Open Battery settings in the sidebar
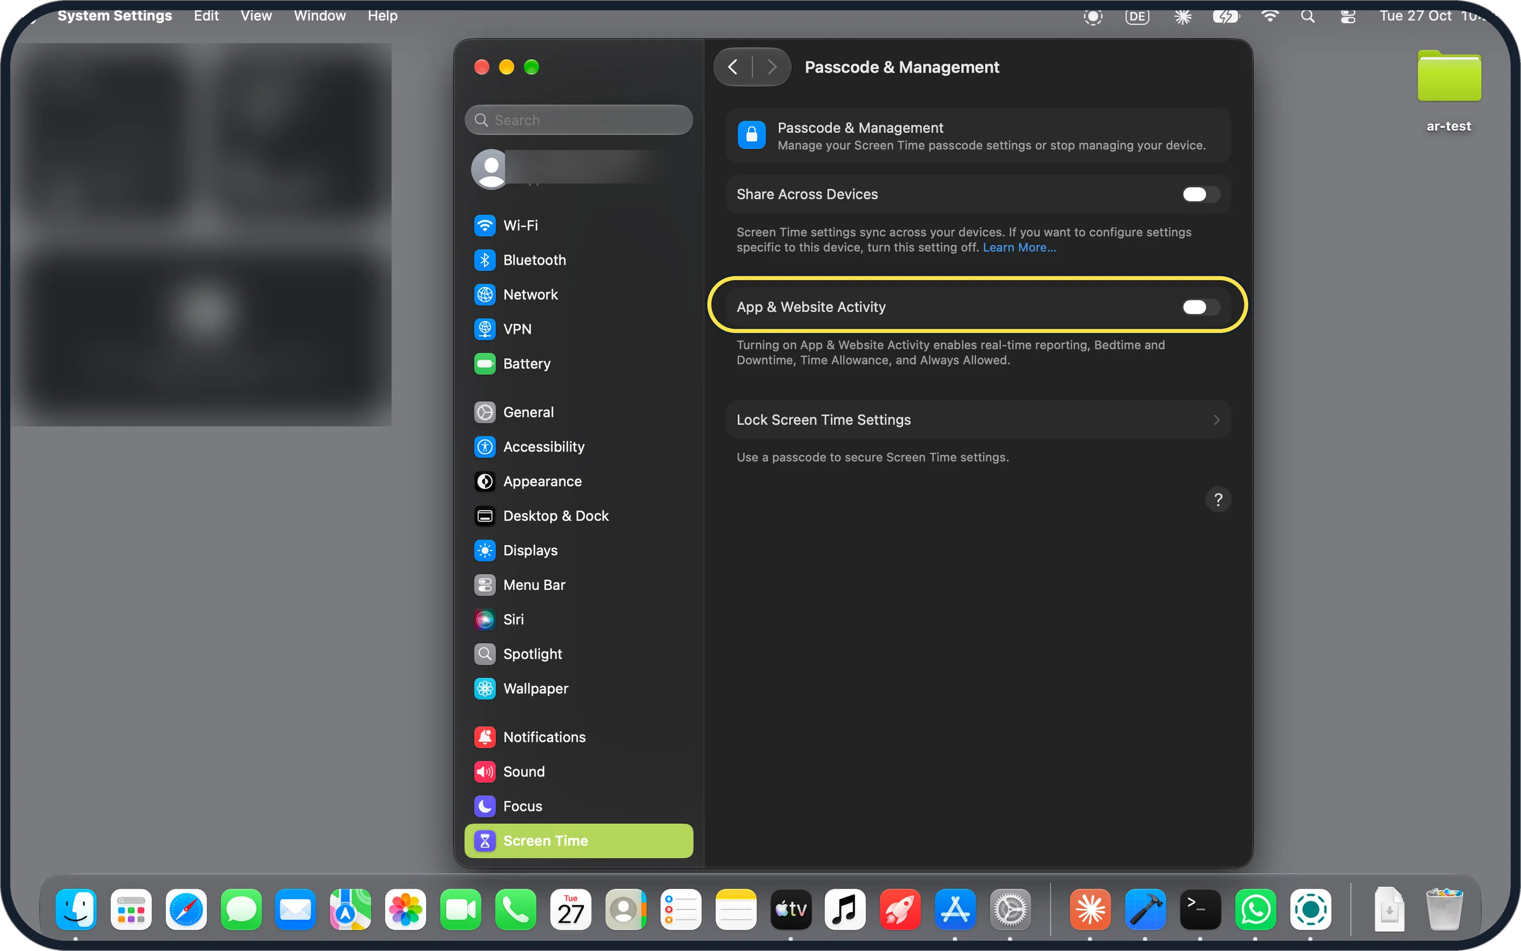The width and height of the screenshot is (1521, 951). point(578,364)
